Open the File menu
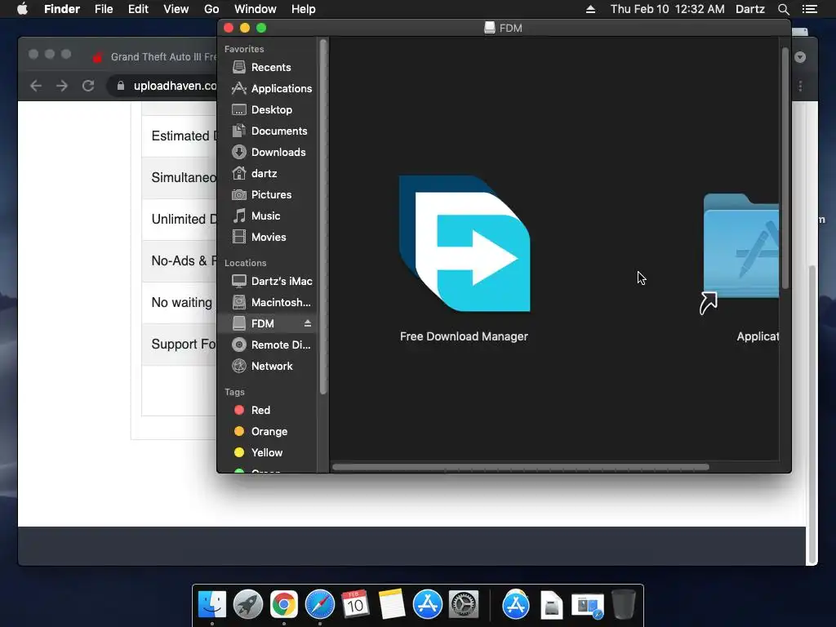Viewport: 836px width, 627px height. 104,9
